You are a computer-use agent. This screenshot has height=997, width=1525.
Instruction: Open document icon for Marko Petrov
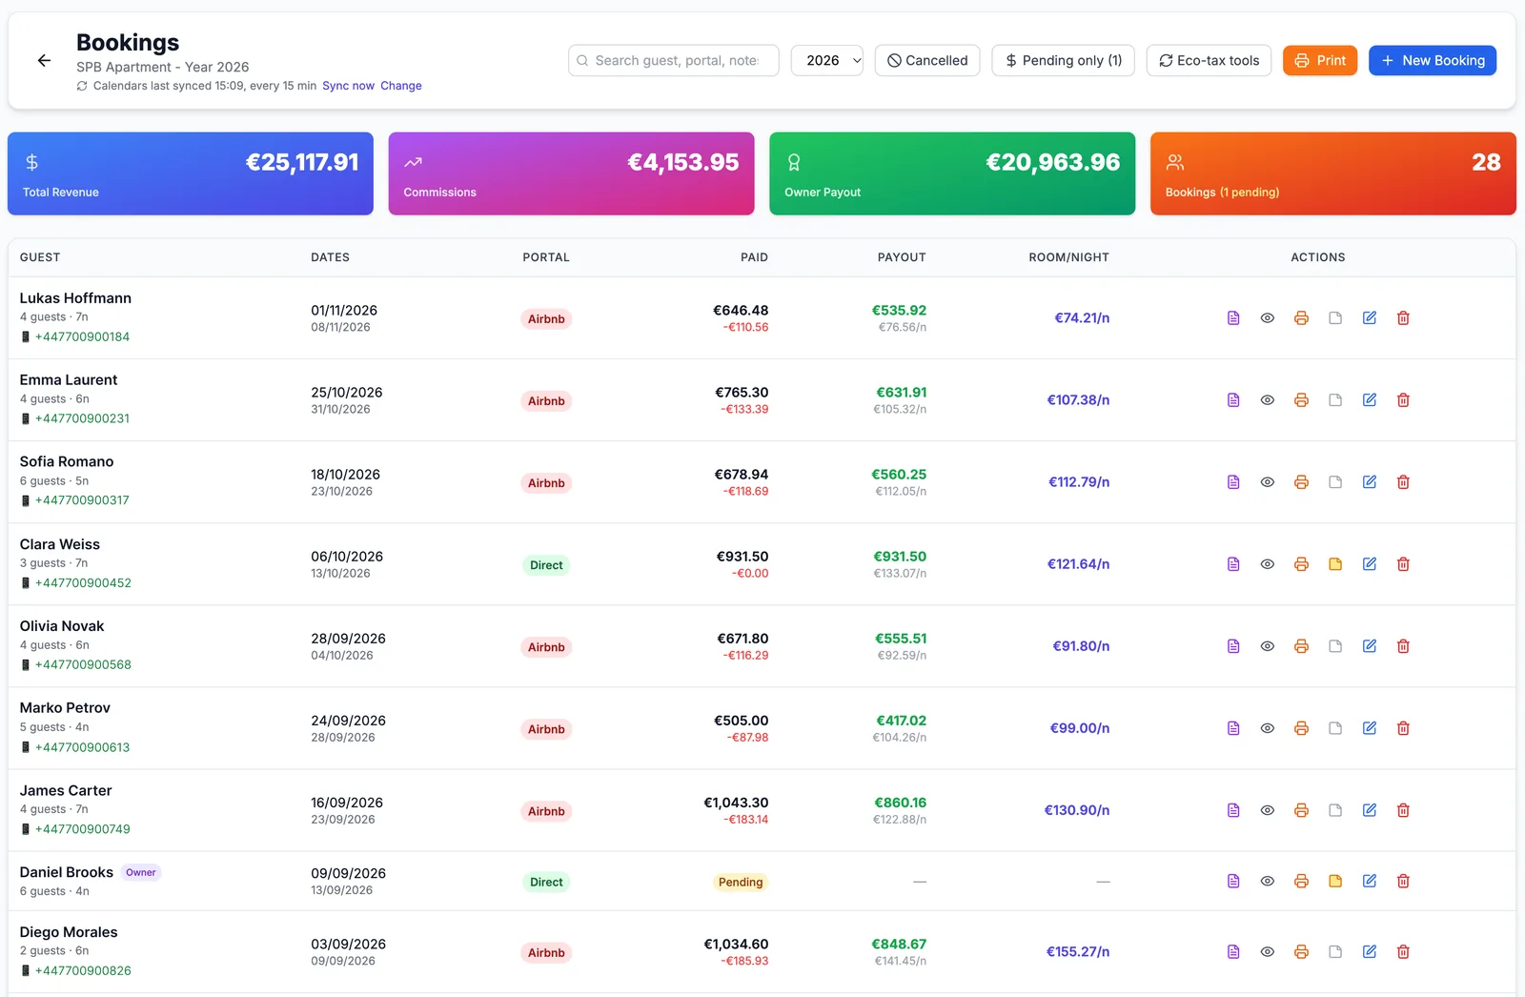click(x=1233, y=728)
